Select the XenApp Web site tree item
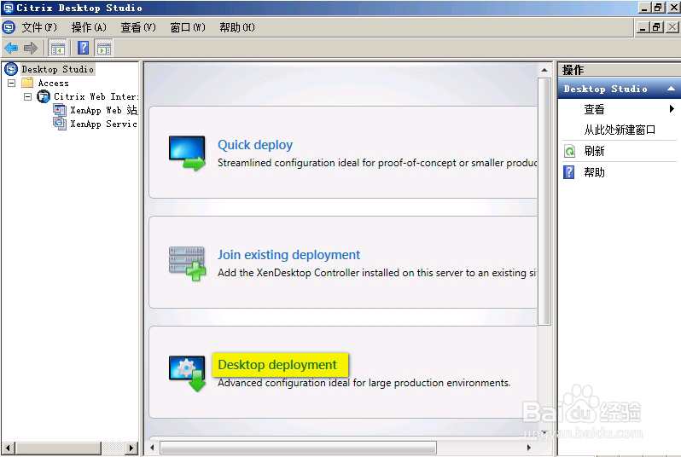Viewport: 681px width, 457px height. point(104,110)
